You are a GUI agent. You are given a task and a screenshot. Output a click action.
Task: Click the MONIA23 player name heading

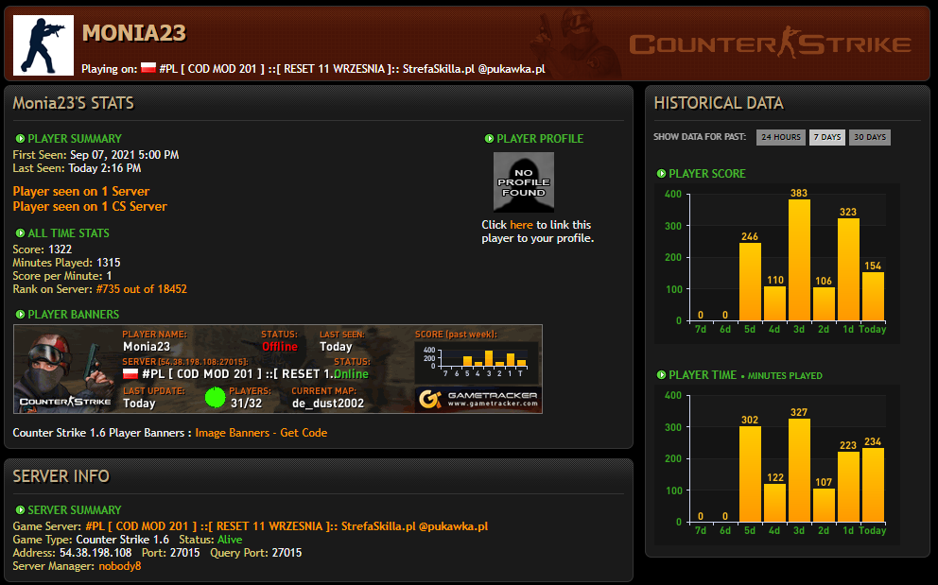click(134, 33)
